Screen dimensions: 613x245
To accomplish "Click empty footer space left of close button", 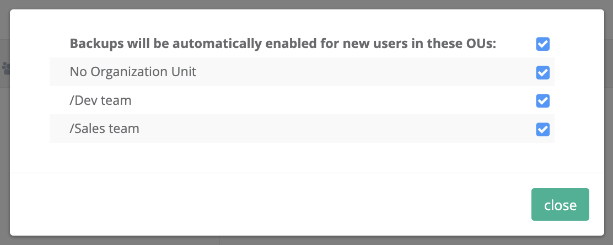I will [276, 205].
